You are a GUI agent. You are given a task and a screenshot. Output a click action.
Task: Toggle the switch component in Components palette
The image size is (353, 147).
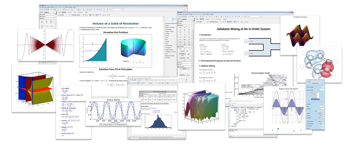tap(185, 72)
